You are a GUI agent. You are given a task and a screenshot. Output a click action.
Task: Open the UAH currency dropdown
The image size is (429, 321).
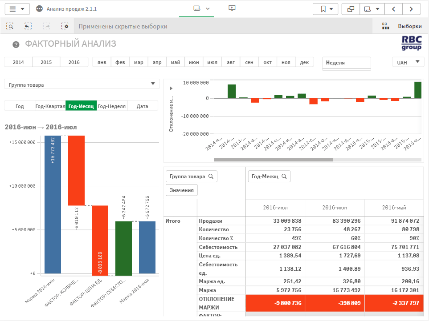pyautogui.click(x=408, y=62)
